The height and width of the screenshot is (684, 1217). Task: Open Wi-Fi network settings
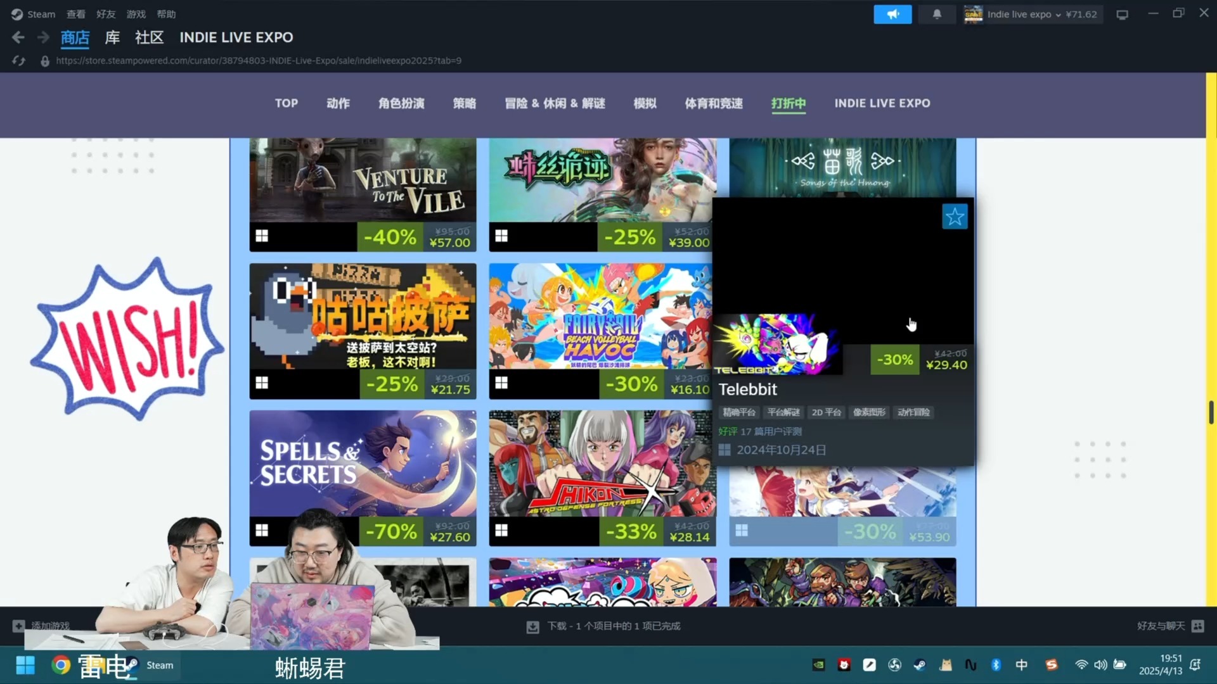click(1081, 665)
